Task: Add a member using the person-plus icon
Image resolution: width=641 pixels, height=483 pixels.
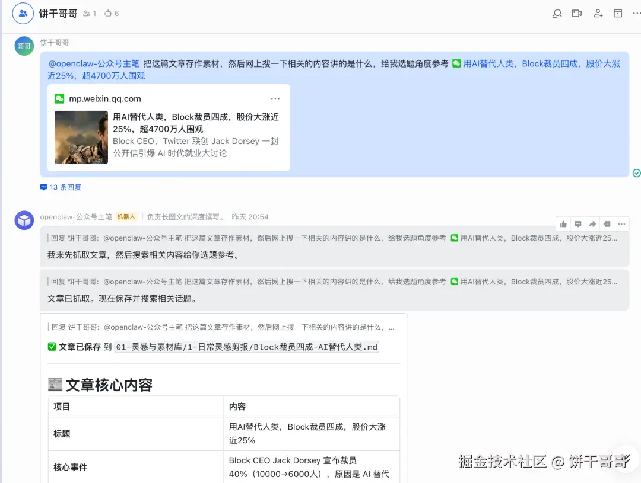Action: pyautogui.click(x=598, y=14)
